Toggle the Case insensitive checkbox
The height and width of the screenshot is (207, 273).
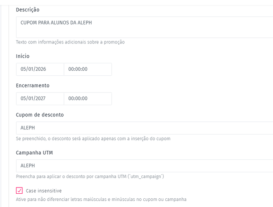coord(19,191)
